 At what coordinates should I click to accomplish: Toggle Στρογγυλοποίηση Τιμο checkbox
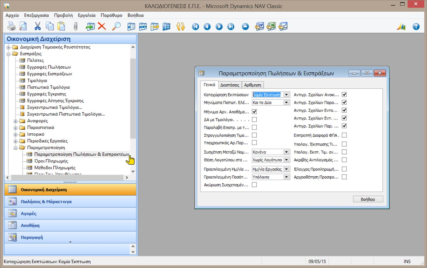point(254,135)
